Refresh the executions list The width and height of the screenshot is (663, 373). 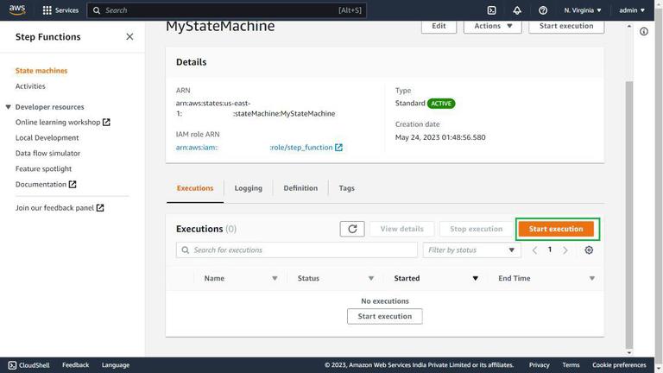click(352, 229)
